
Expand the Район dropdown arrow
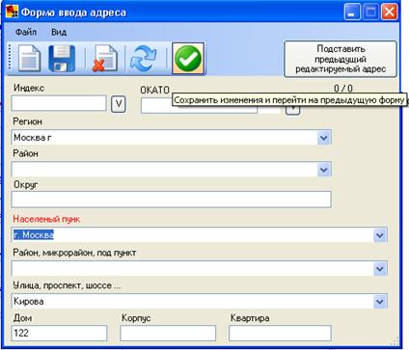[x=324, y=170]
